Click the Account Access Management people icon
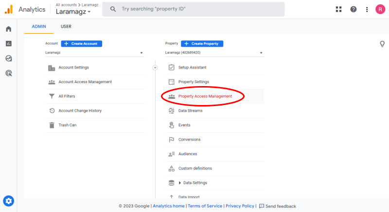 [52, 82]
